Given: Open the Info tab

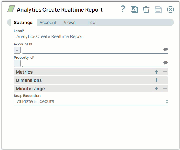Looking at the screenshot, I should (x=91, y=23).
